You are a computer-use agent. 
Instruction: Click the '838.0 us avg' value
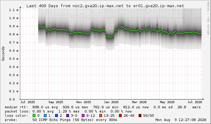point(45,107)
